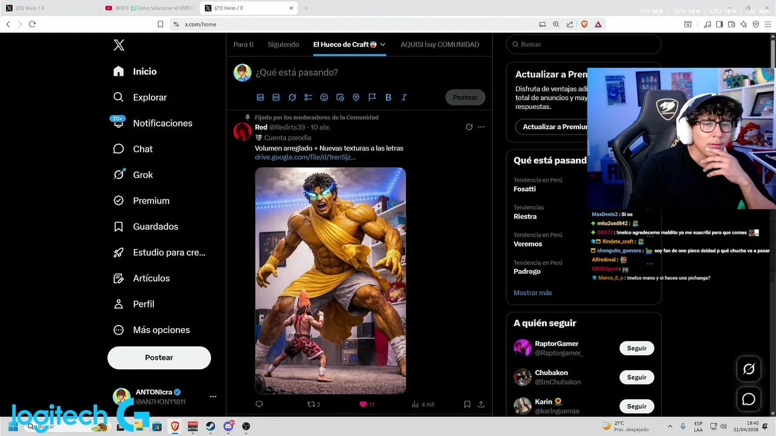The image size is (776, 436).
Task: Open Leo AI sparkle icon in browser toolbar
Action: click(x=743, y=24)
